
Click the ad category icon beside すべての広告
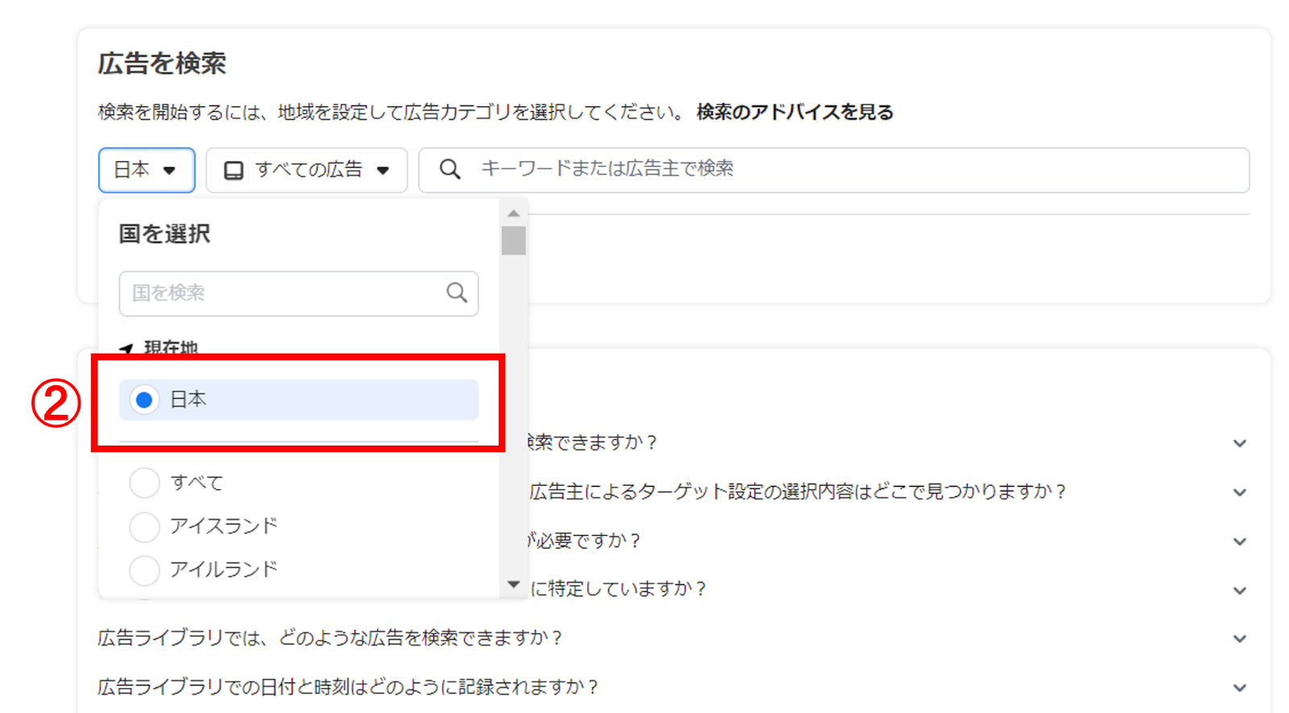pos(234,170)
